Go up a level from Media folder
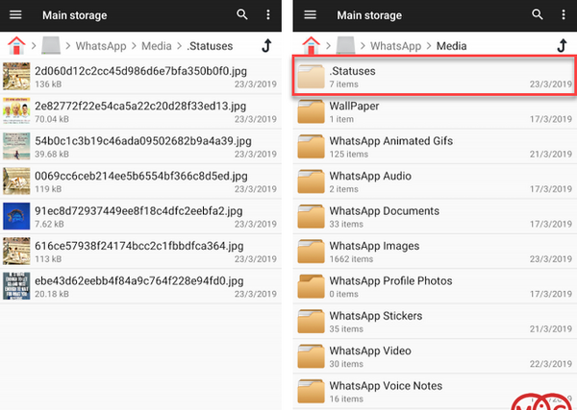 pos(562,45)
